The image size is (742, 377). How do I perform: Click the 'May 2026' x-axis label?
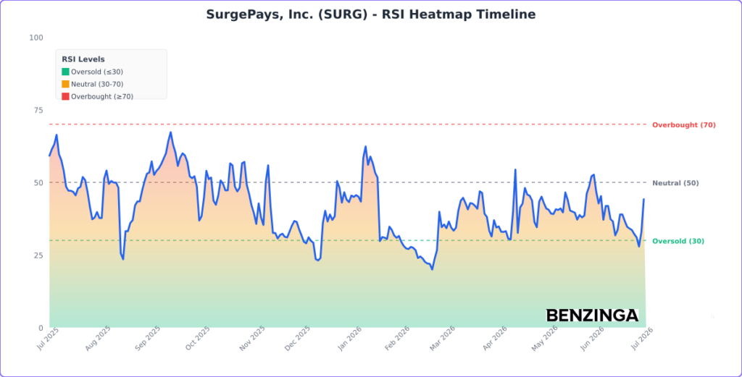[545, 338]
